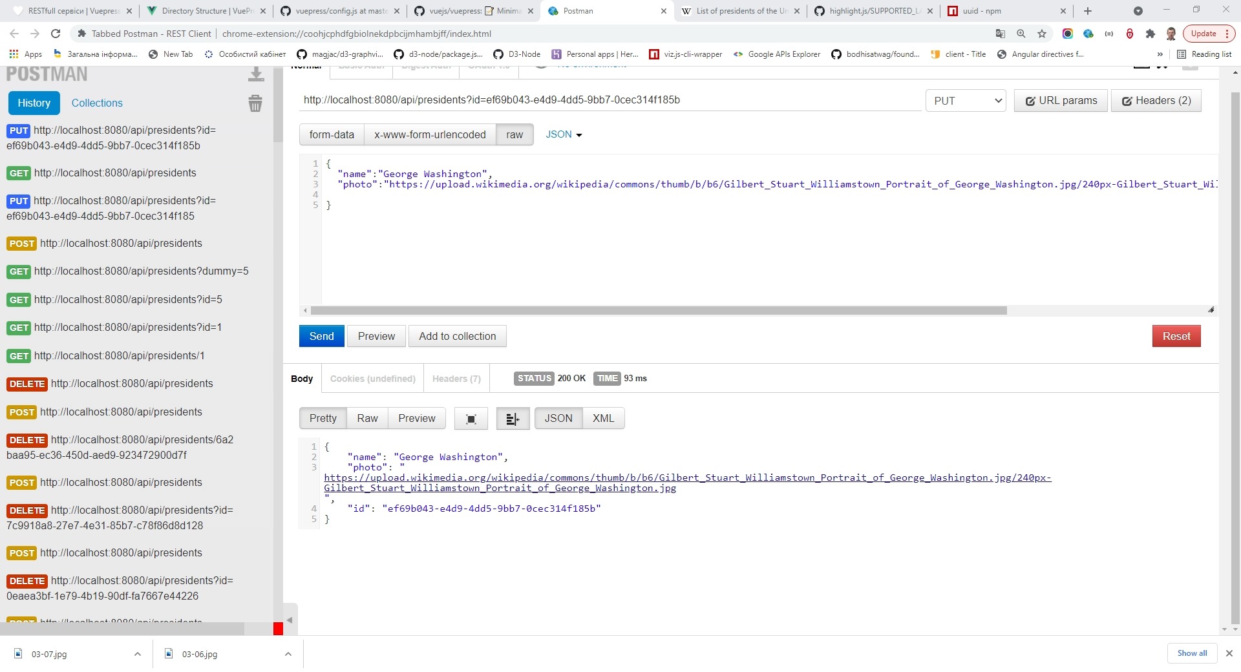
Task: Click the request editor horizontal scrollbar
Action: (658, 311)
